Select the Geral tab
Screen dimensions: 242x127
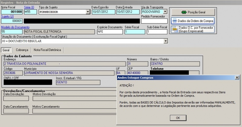(x=6, y=50)
